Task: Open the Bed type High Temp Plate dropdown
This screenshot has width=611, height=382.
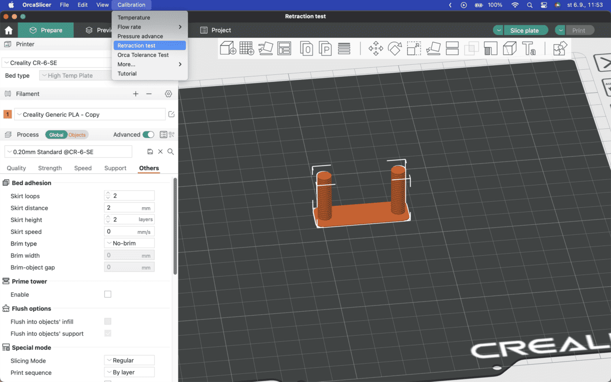Action: [x=76, y=75]
